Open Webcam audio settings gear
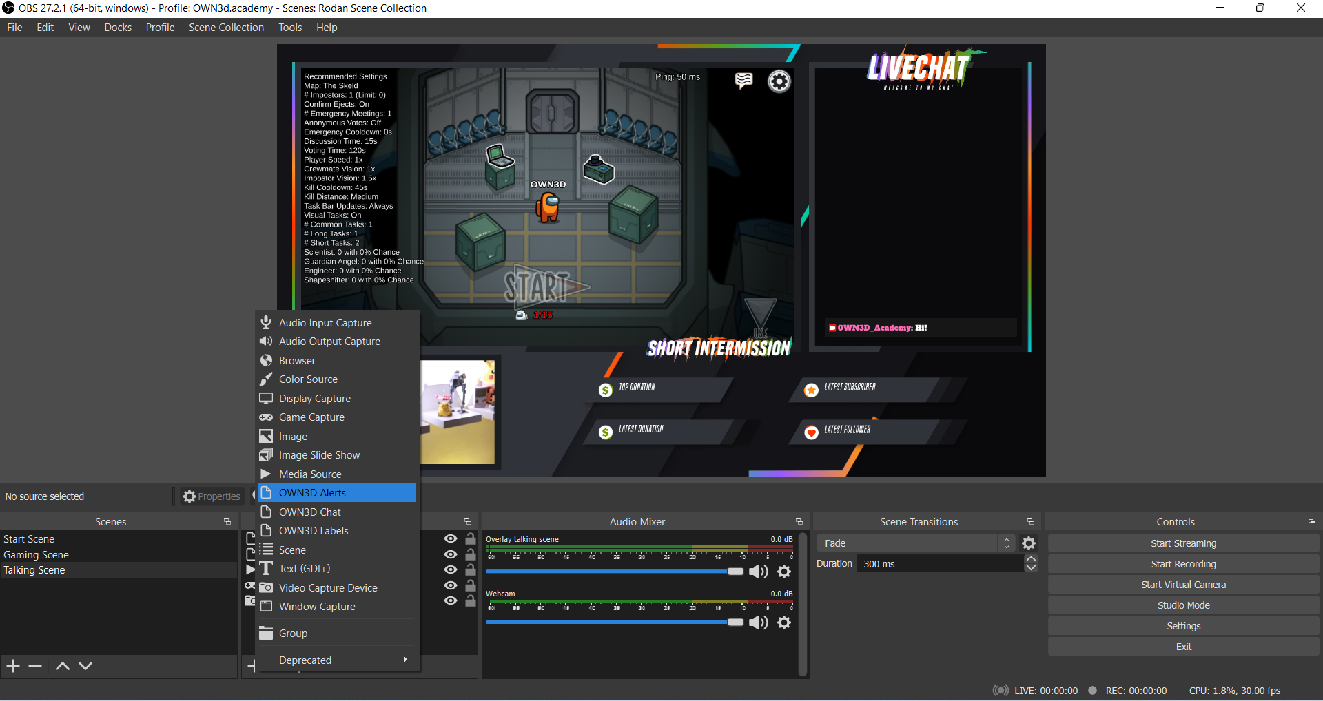 tap(784, 622)
